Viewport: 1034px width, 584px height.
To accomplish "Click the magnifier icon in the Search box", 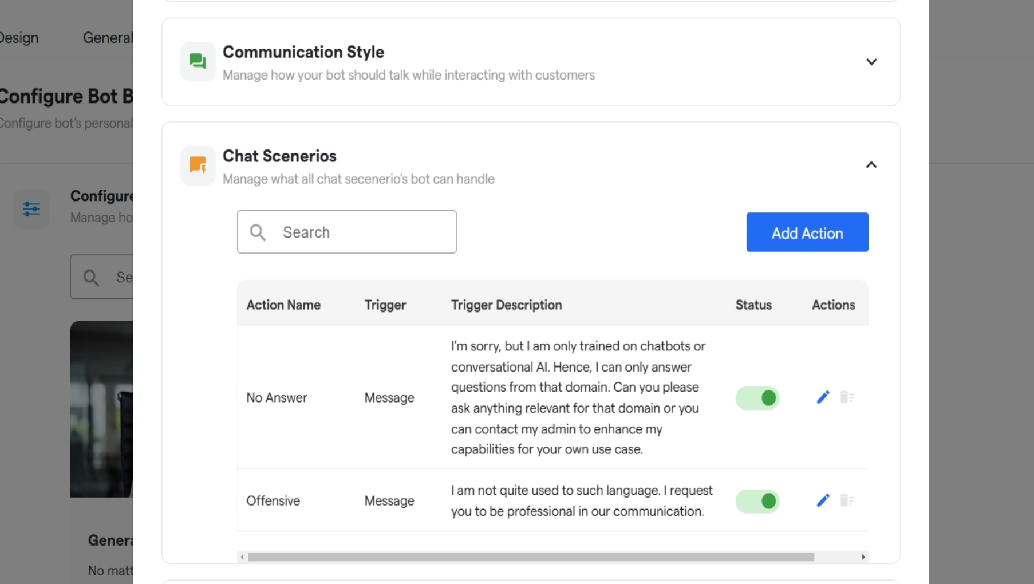I will point(258,232).
